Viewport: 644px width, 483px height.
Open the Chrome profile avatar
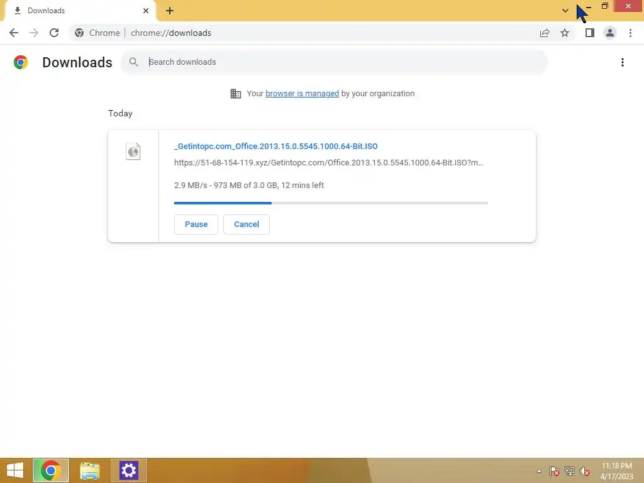610,33
